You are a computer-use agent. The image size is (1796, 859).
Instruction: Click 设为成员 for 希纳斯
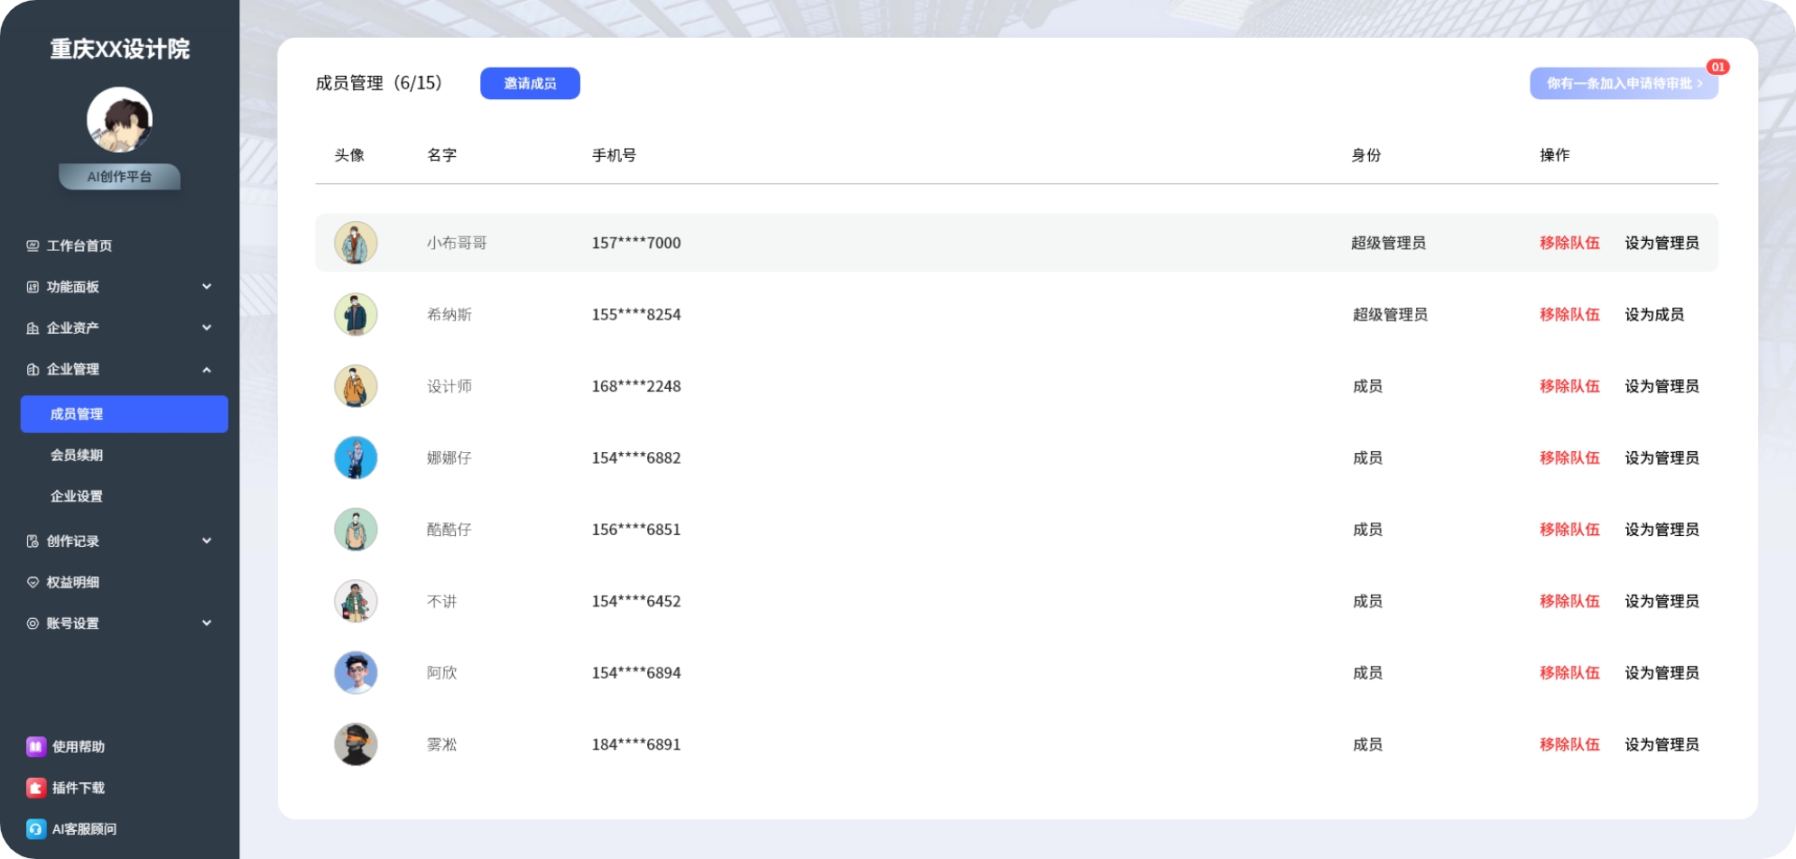pos(1654,314)
